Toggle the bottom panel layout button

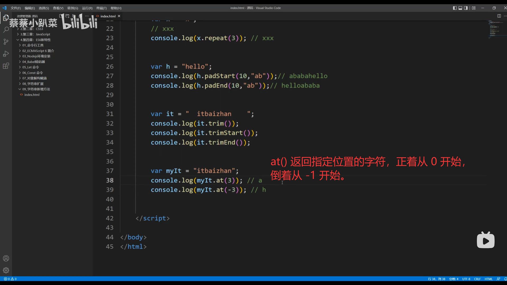[460, 8]
